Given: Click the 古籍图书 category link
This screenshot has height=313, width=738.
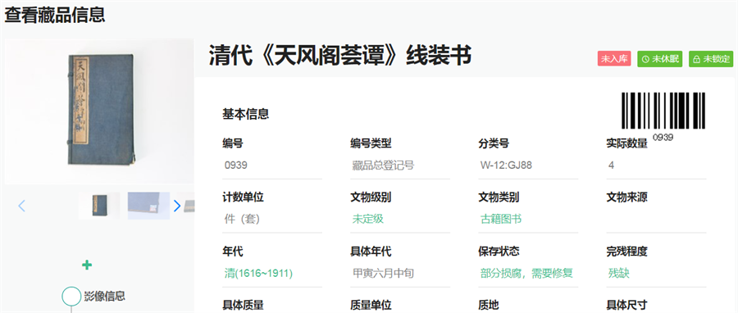Looking at the screenshot, I should [501, 219].
